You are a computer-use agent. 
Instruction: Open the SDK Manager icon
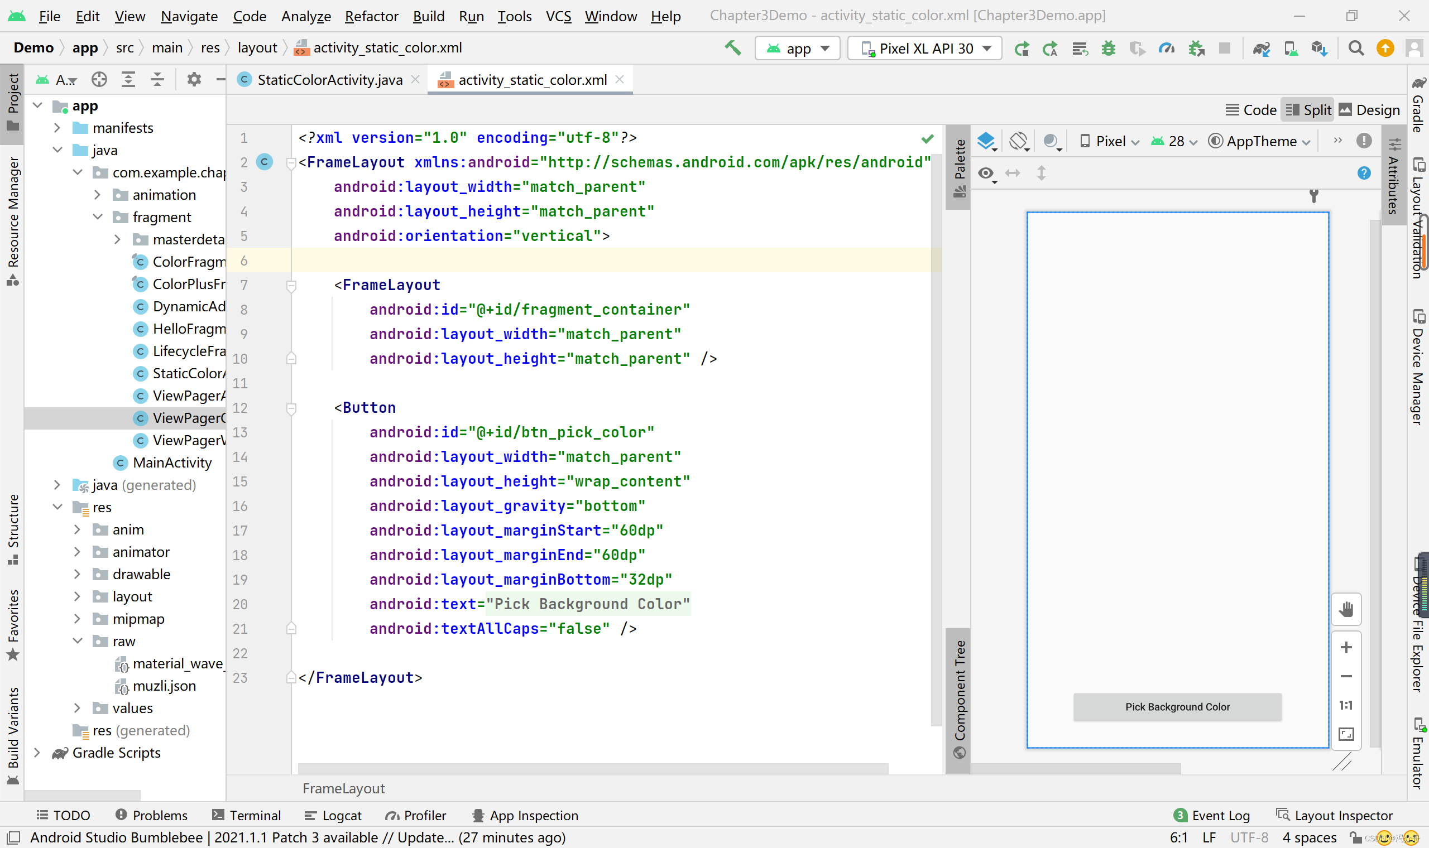click(1319, 49)
